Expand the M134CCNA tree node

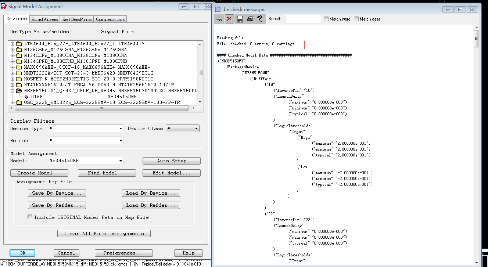click(x=12, y=55)
